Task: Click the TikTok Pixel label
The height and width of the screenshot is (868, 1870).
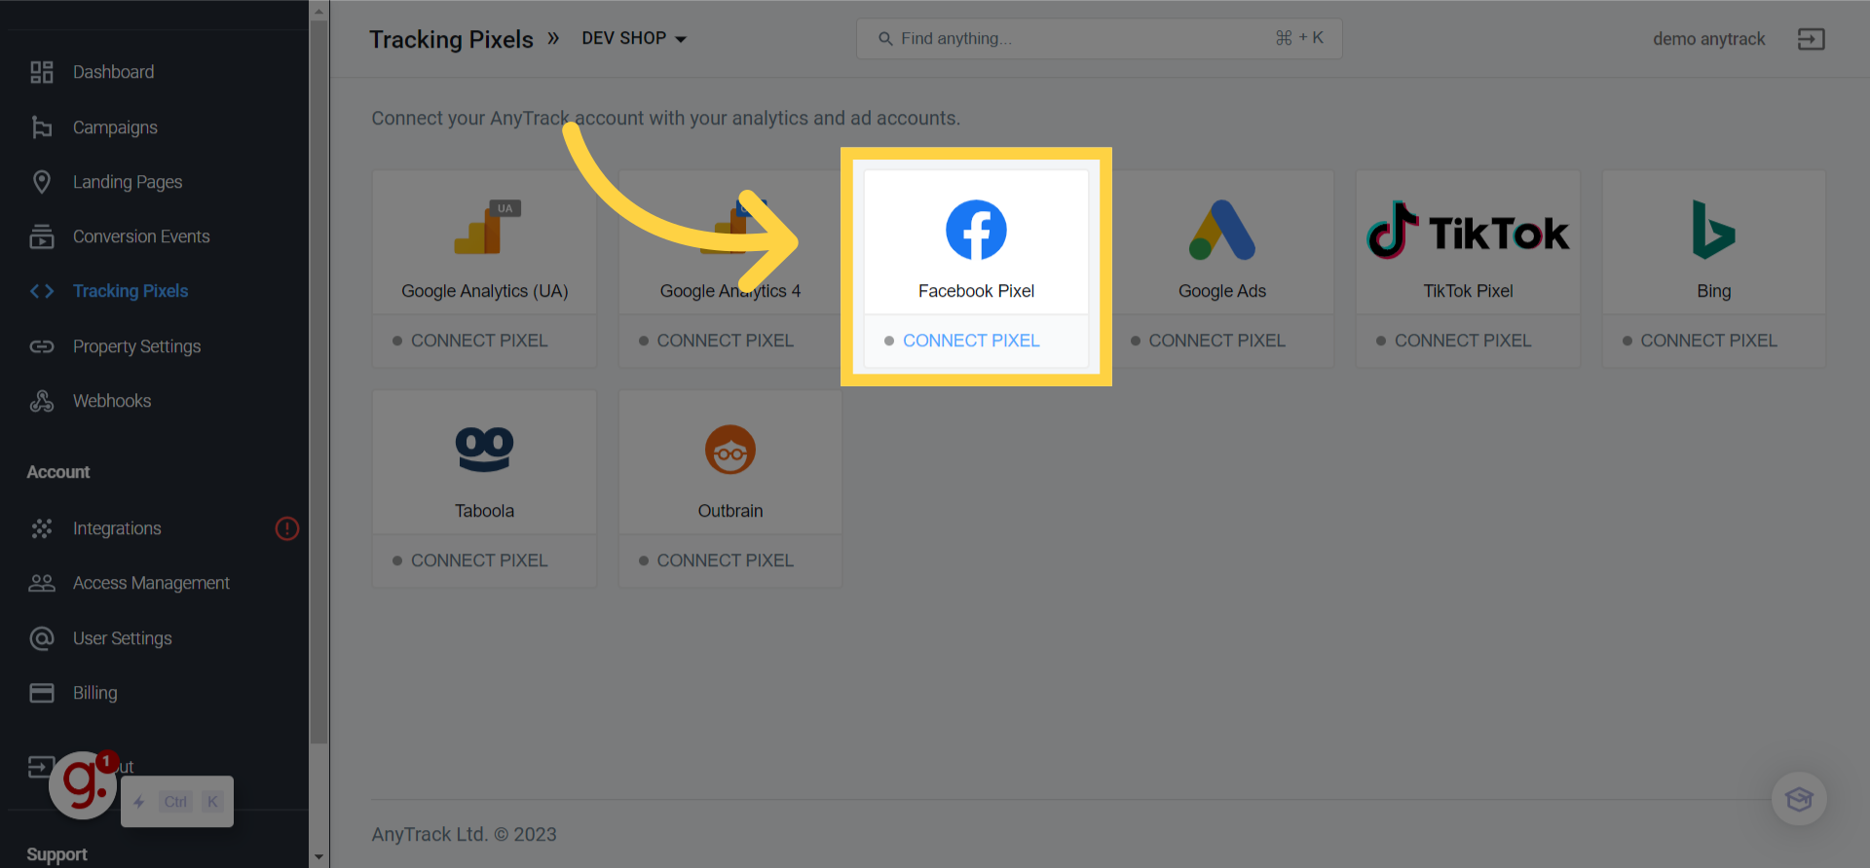Action: click(x=1468, y=291)
